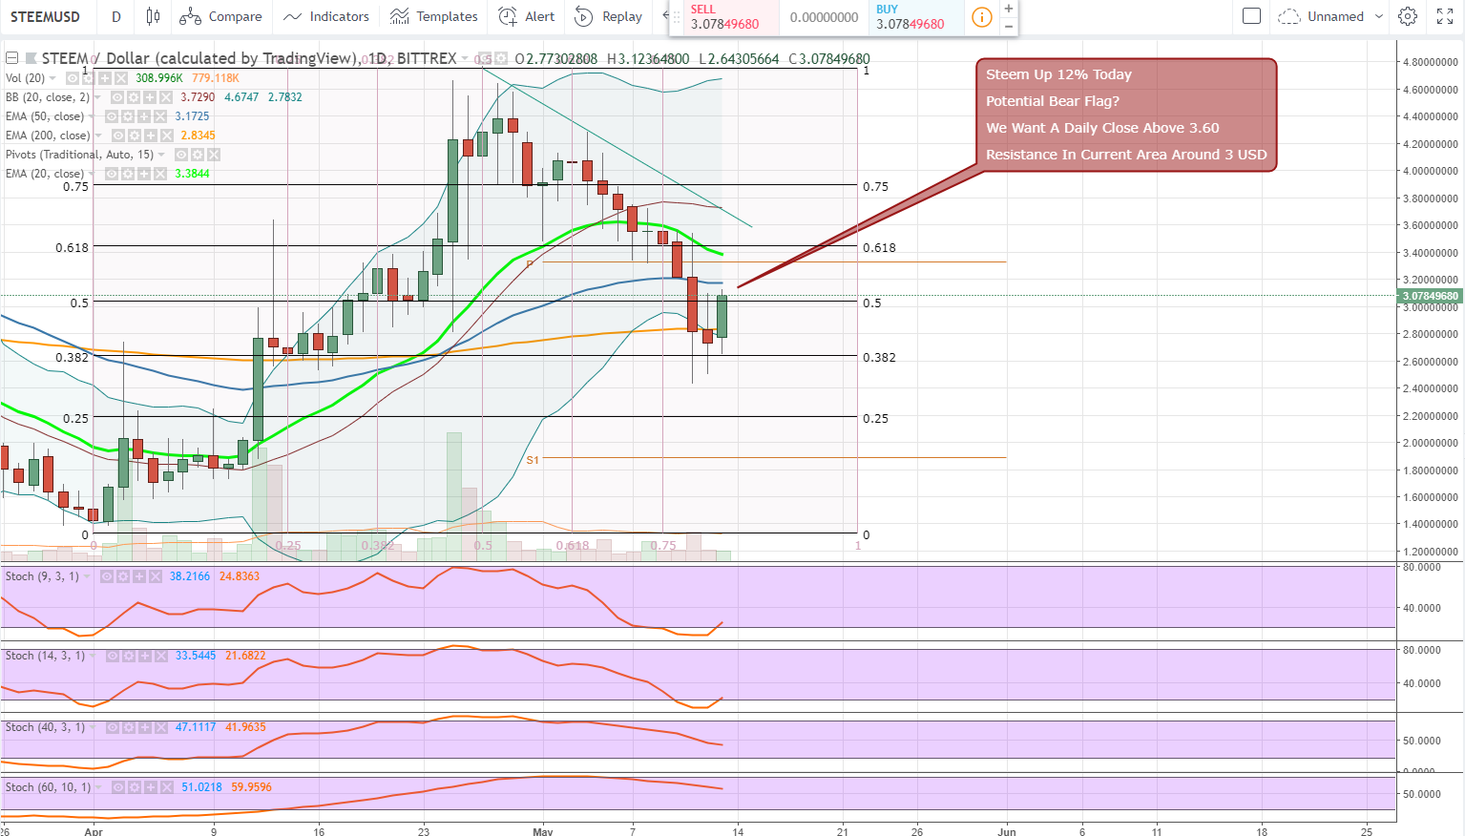Hide the Pivots indicator using eye icon
Image resolution: width=1465 pixels, height=836 pixels.
[x=181, y=155]
